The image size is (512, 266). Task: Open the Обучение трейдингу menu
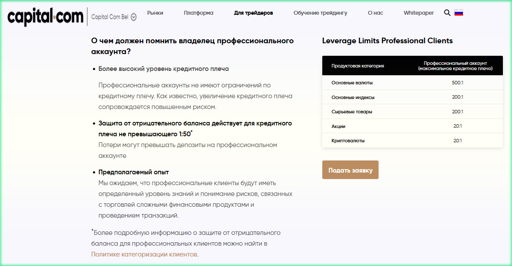click(x=320, y=13)
